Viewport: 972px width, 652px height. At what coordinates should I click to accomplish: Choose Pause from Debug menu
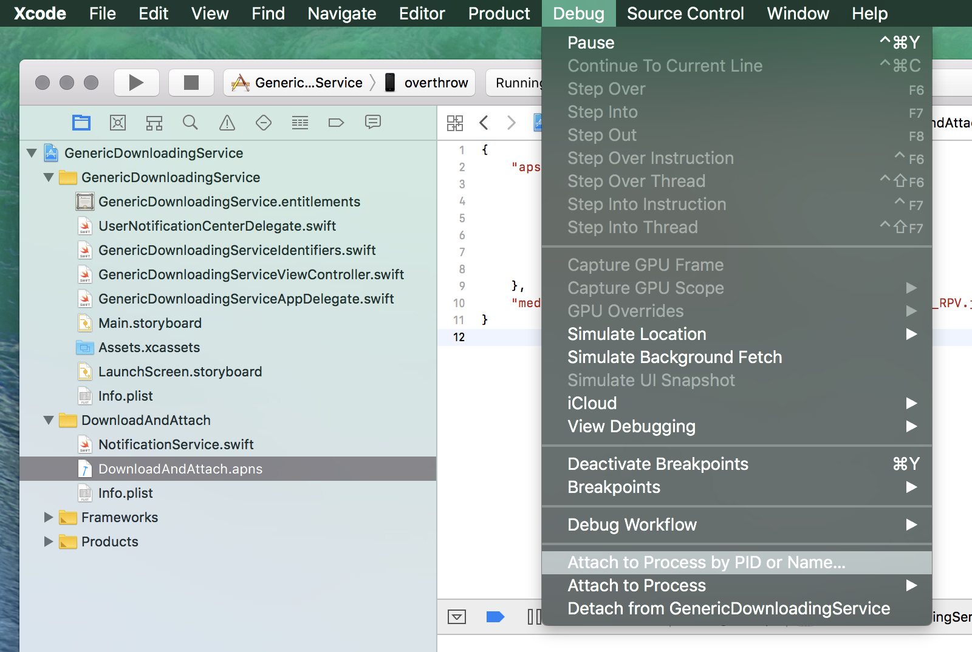tap(737, 42)
